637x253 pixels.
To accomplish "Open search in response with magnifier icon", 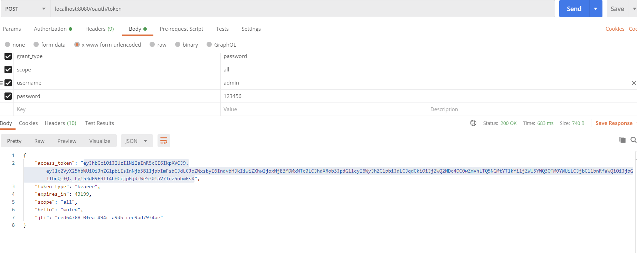I will click(633, 140).
